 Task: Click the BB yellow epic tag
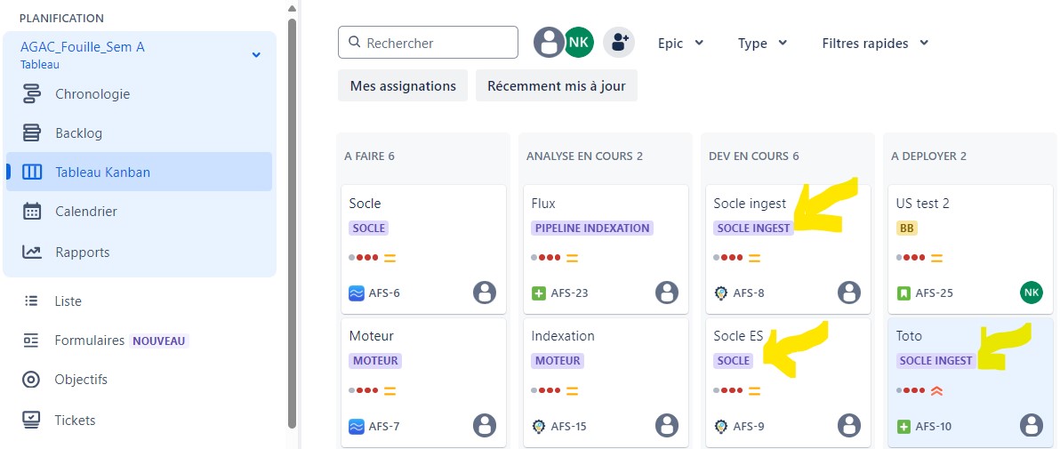click(x=906, y=228)
